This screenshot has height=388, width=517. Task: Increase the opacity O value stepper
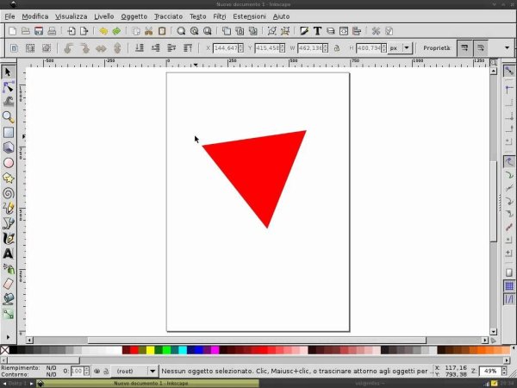point(86,369)
